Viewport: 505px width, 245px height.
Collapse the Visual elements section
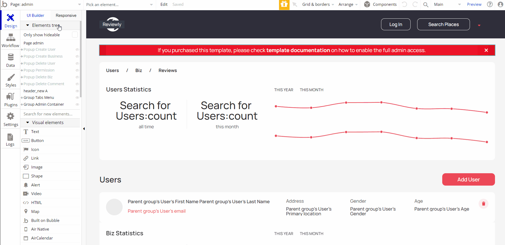pos(28,122)
